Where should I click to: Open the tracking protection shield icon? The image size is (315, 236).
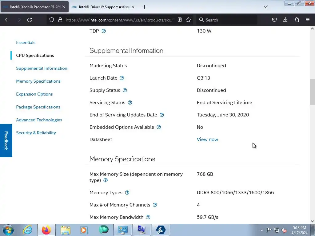pyautogui.click(x=52, y=20)
